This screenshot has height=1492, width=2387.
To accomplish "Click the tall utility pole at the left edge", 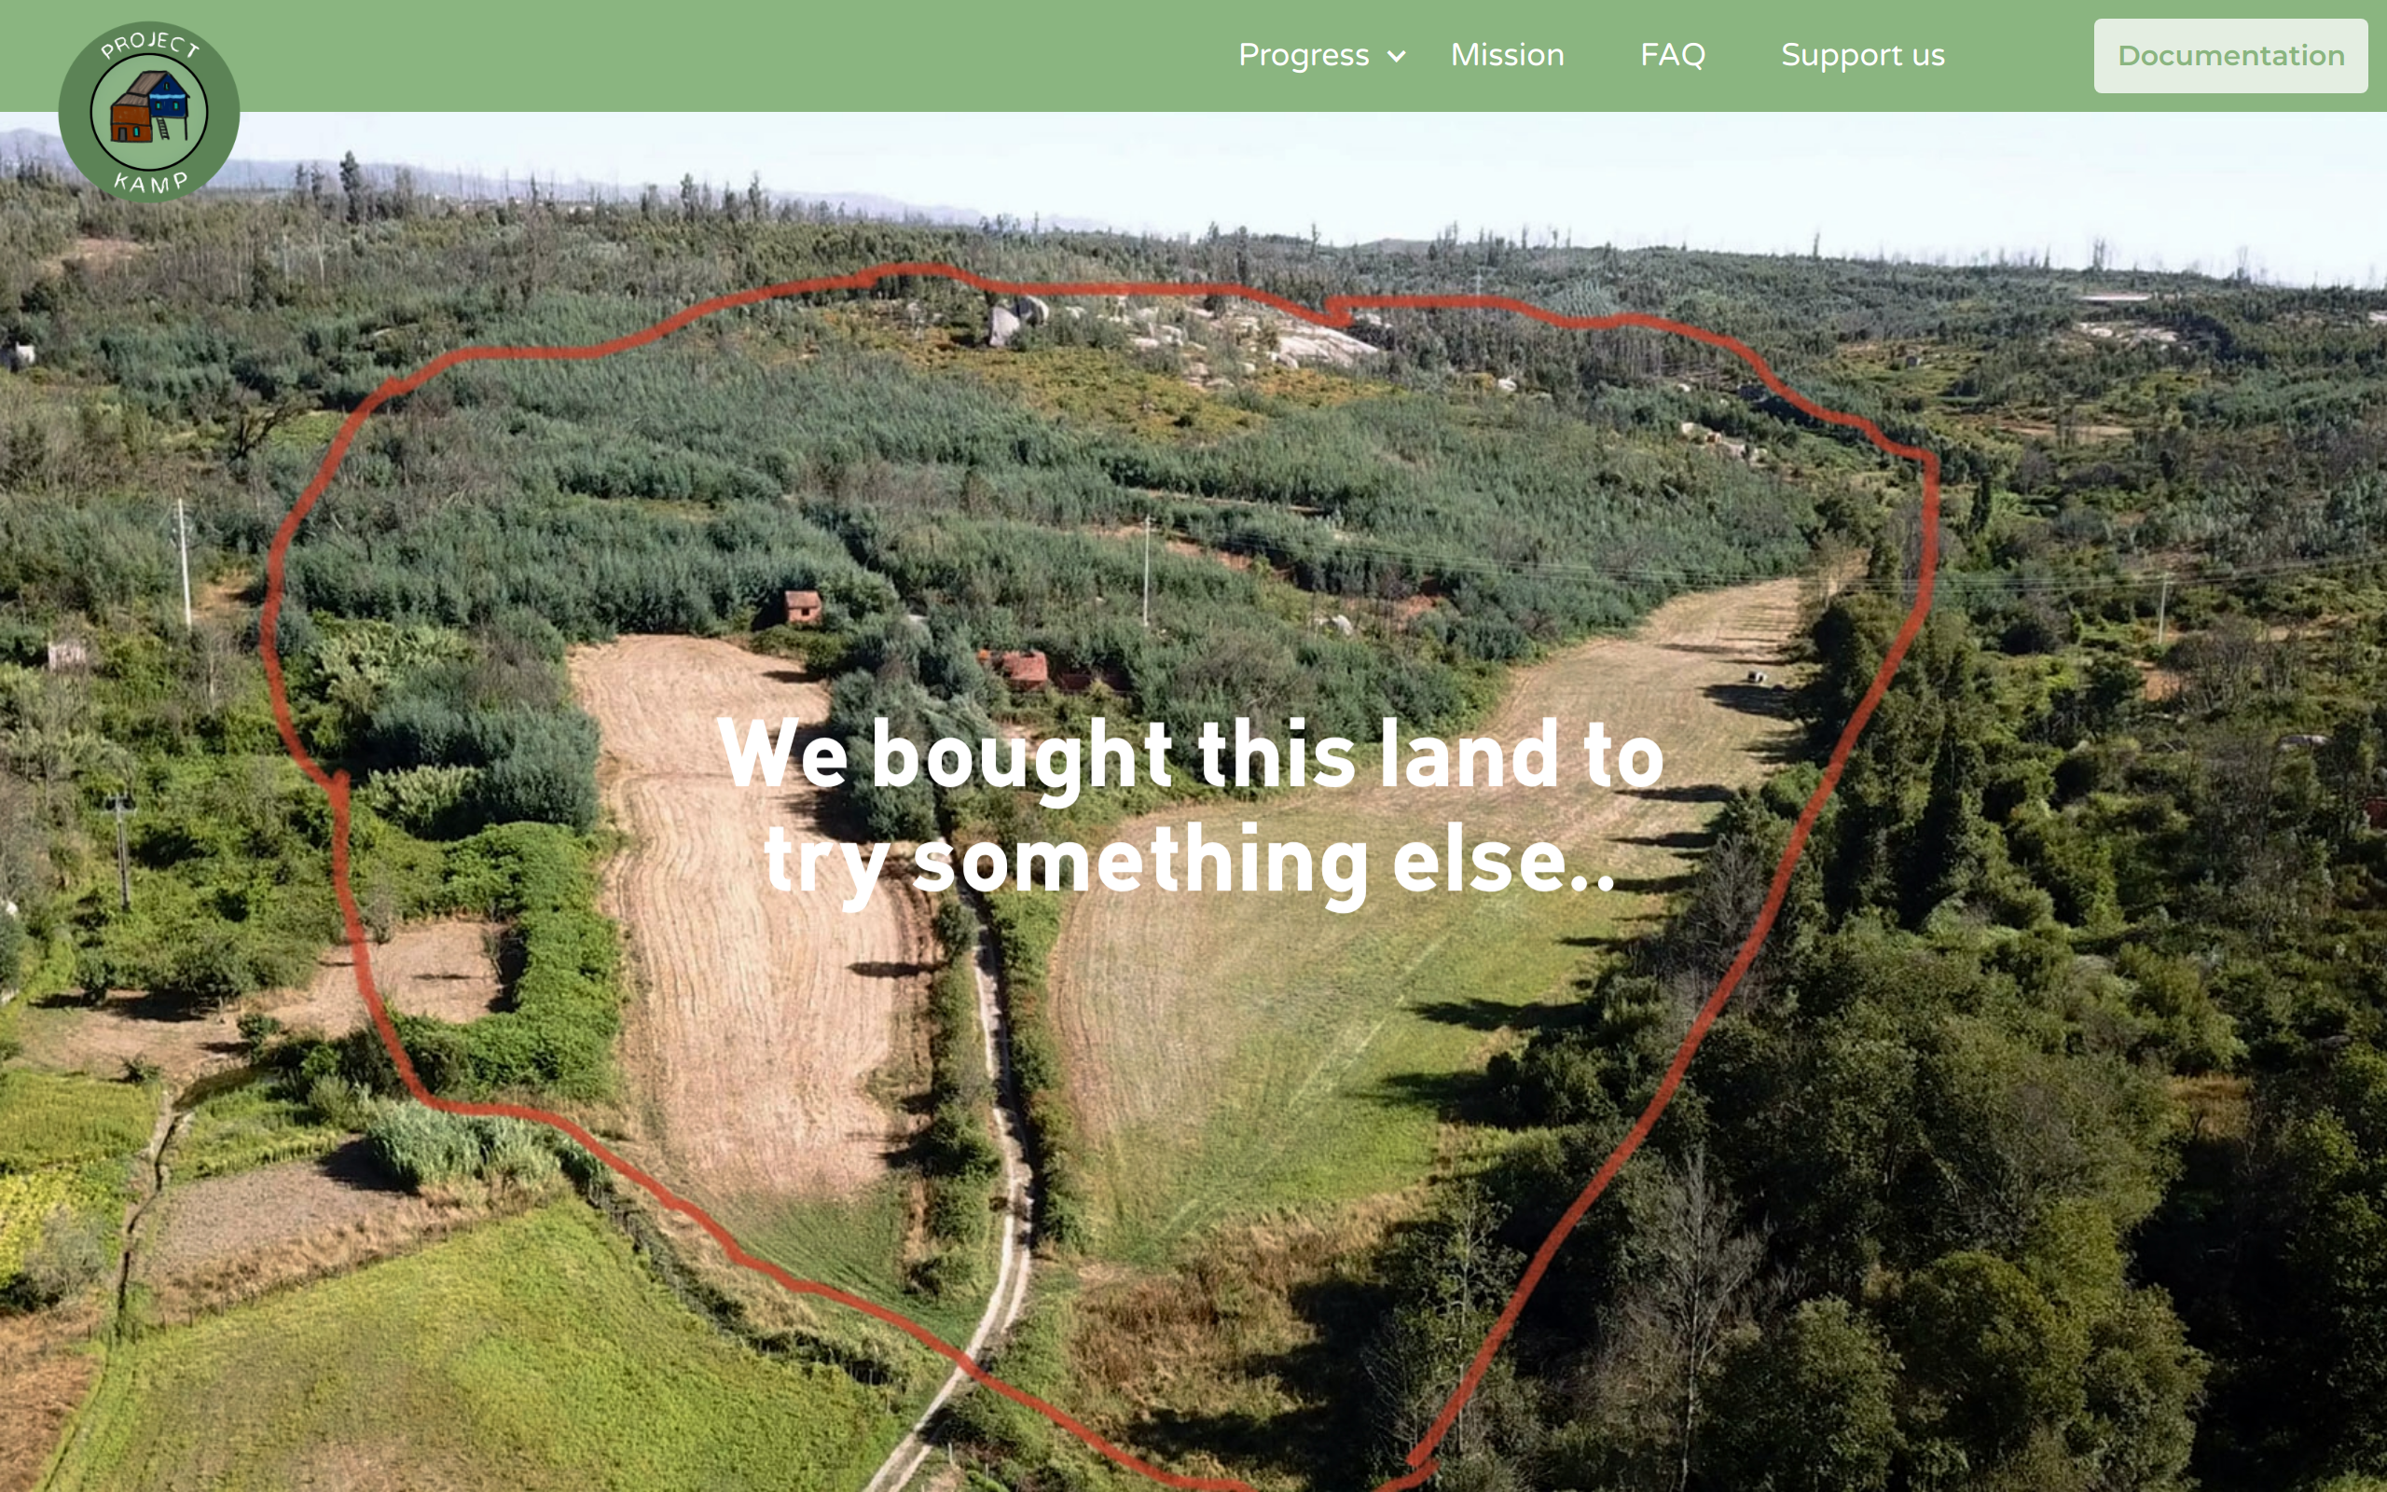I will tap(184, 562).
